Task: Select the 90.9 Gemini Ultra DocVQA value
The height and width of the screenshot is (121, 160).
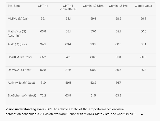Action: pos(93,70)
